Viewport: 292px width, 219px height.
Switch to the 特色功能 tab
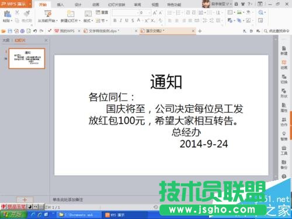pos(174,5)
